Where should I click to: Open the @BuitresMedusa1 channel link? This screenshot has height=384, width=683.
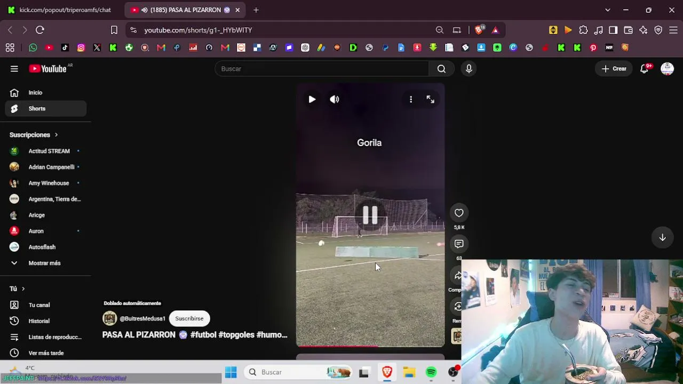pyautogui.click(x=142, y=318)
